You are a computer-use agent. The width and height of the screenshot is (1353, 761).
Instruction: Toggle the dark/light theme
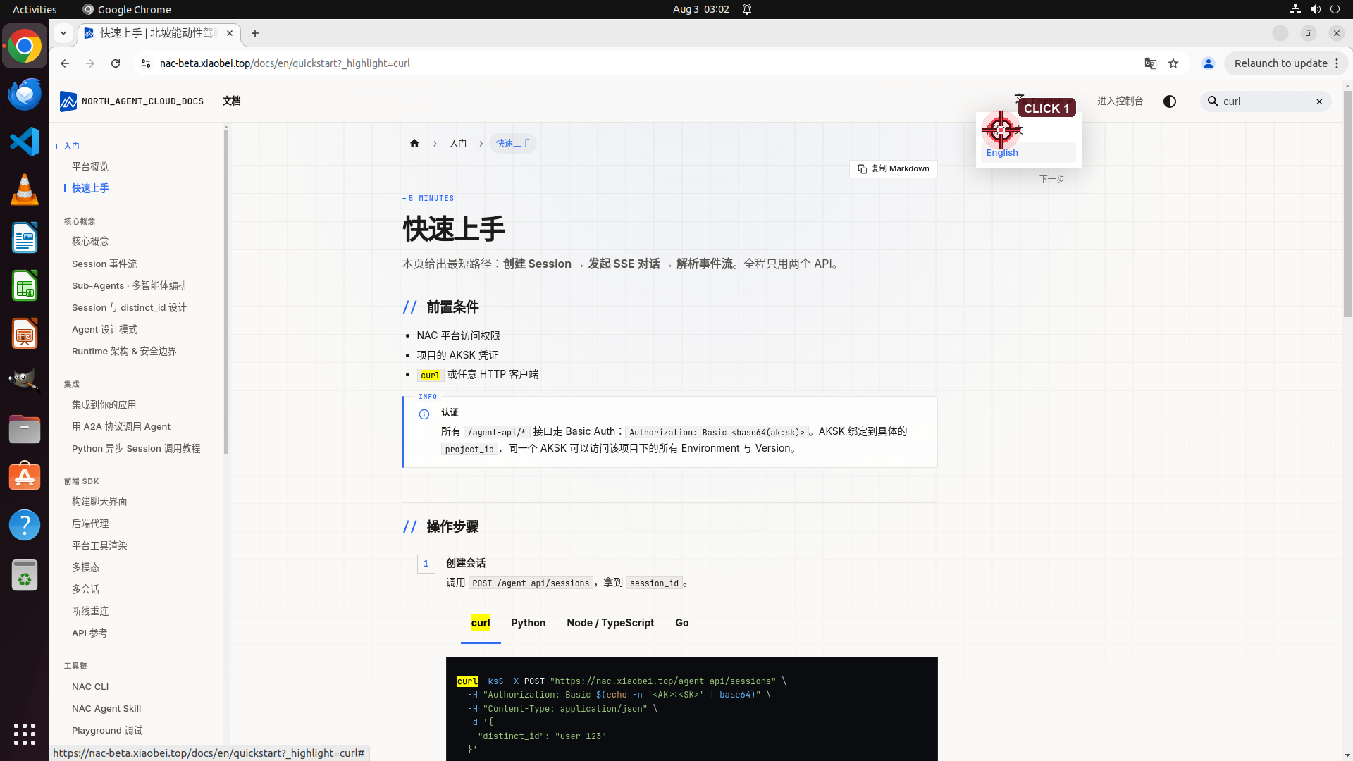(1170, 101)
